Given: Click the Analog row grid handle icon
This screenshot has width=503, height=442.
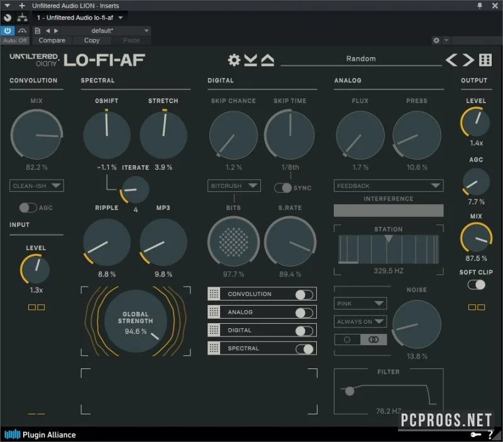Looking at the screenshot, I should (214, 312).
